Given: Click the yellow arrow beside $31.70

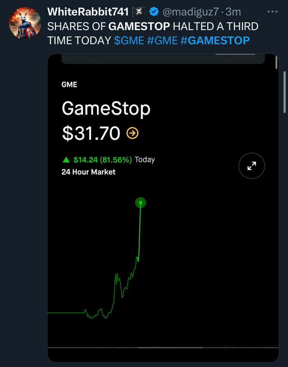Looking at the screenshot, I should pos(132,133).
